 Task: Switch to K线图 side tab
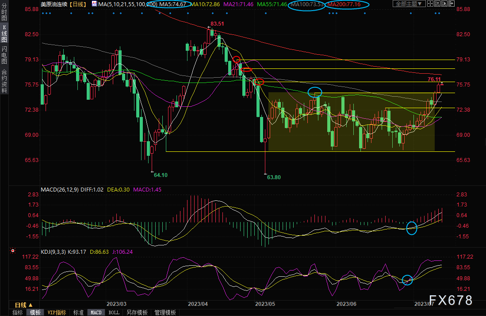(x=4, y=34)
